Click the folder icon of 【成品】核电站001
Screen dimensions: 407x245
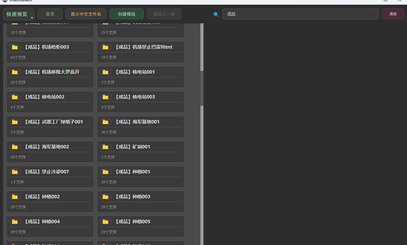[105, 72]
